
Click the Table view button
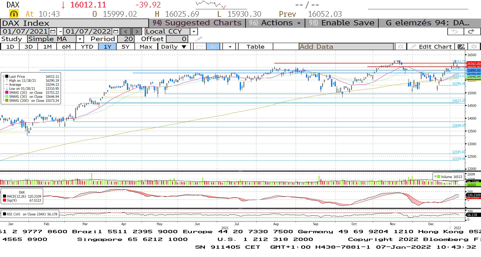click(x=255, y=47)
